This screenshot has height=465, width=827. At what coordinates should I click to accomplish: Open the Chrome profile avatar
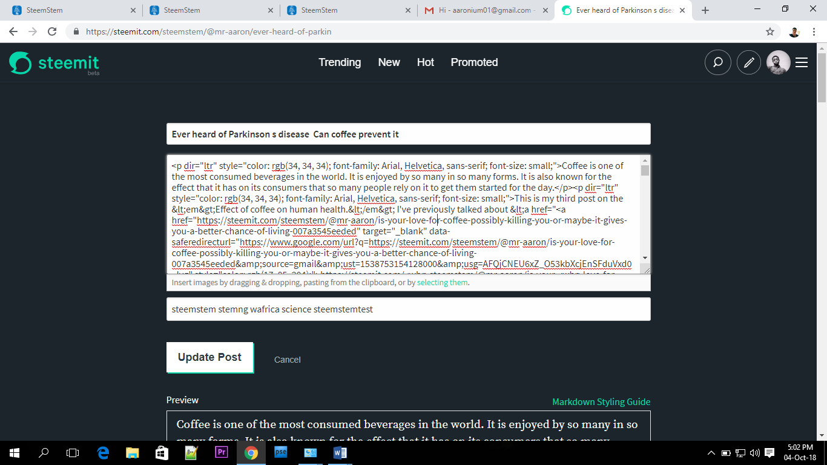[x=794, y=31]
